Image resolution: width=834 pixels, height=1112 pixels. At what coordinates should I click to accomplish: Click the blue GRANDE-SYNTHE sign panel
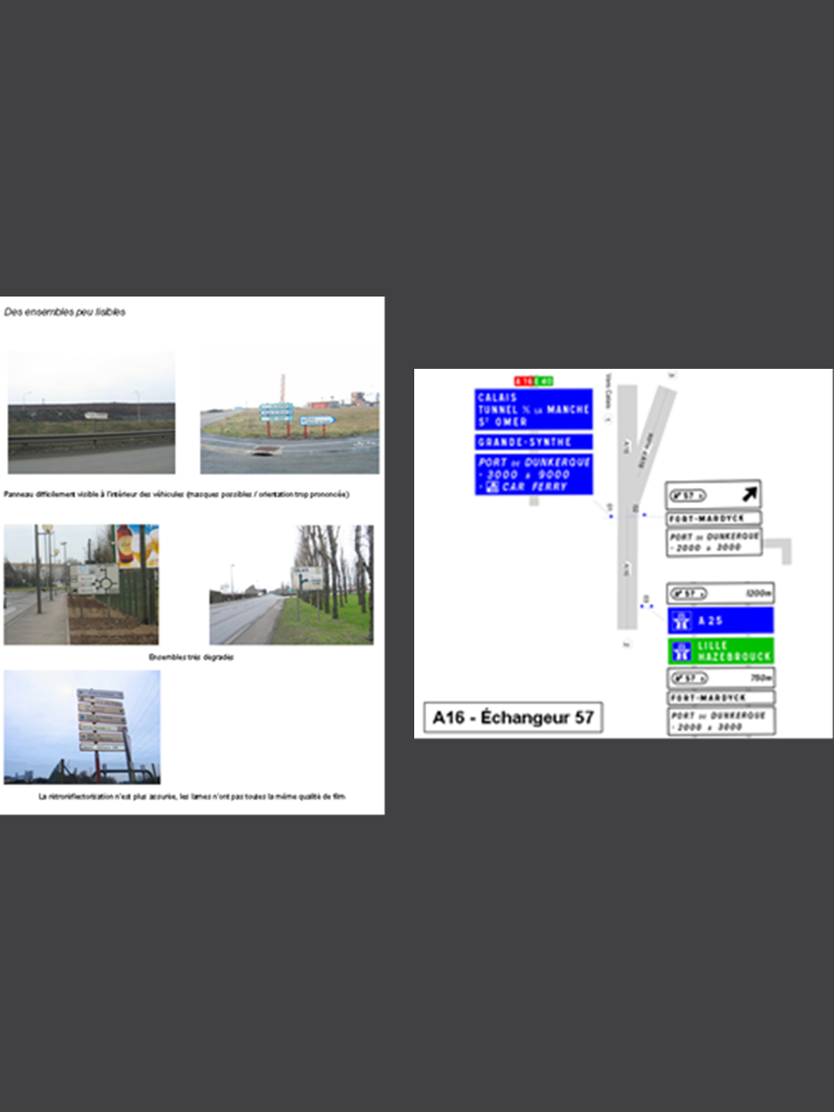point(533,442)
